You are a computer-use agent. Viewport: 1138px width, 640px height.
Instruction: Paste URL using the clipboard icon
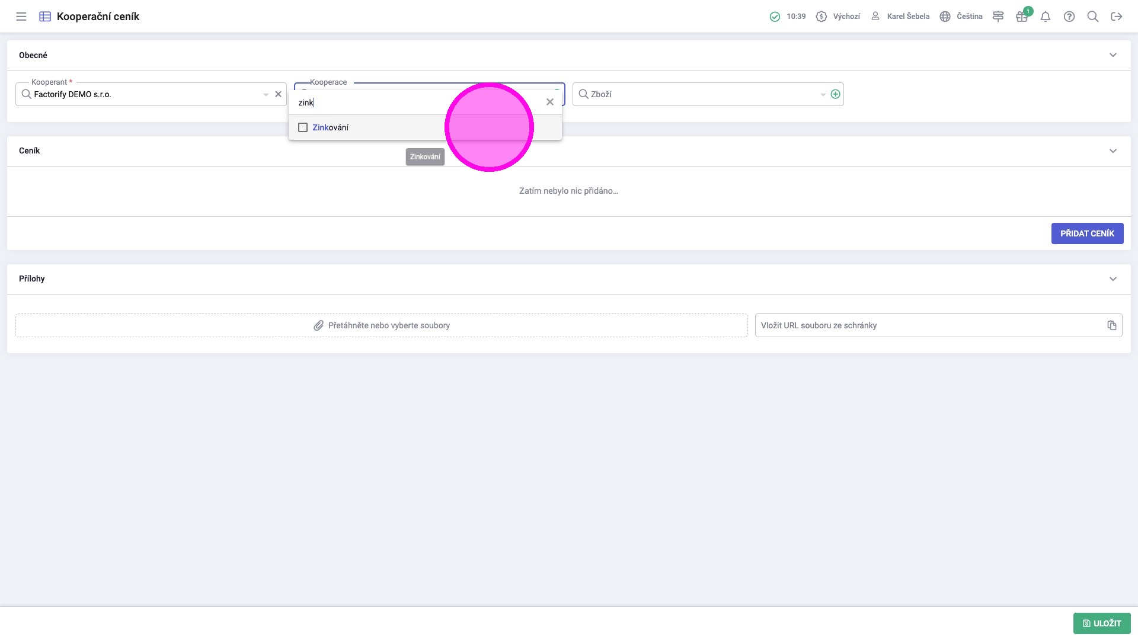pos(1112,325)
